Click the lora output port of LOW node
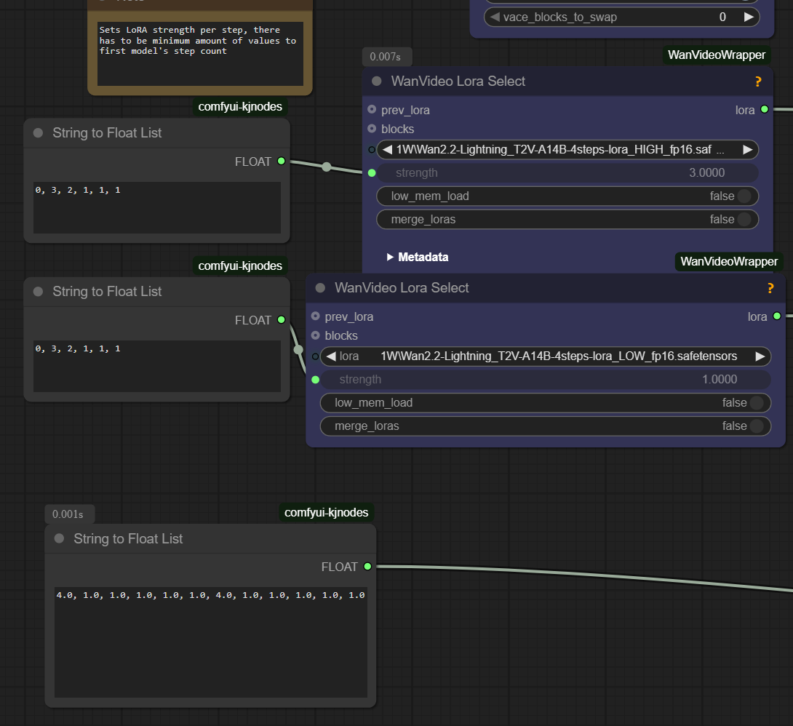This screenshot has height=726, width=793. click(x=777, y=316)
